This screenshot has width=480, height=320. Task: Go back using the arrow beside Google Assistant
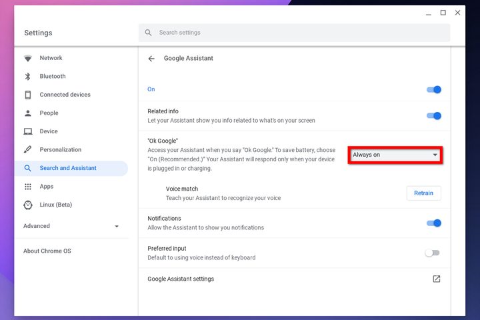coord(151,59)
